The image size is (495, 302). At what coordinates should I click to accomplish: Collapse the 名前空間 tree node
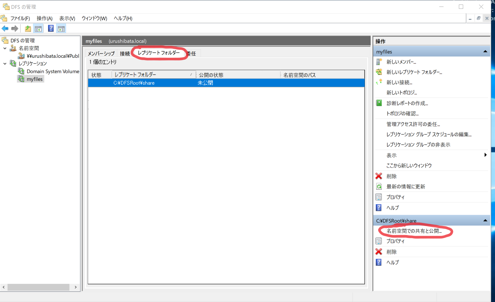click(5, 48)
